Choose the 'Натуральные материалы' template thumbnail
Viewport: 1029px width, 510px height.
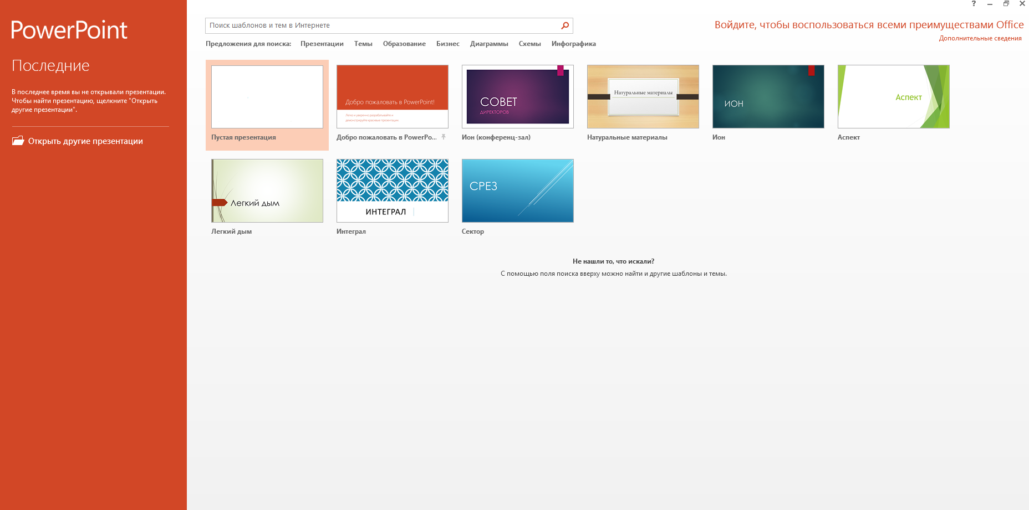[x=643, y=97]
